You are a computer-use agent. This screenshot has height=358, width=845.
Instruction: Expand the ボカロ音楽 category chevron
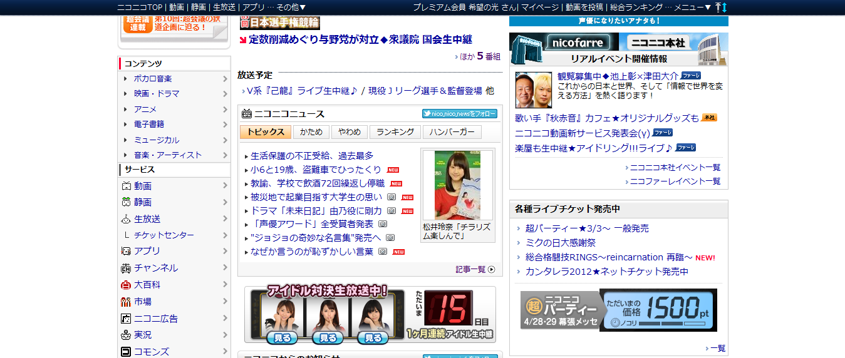click(225, 79)
